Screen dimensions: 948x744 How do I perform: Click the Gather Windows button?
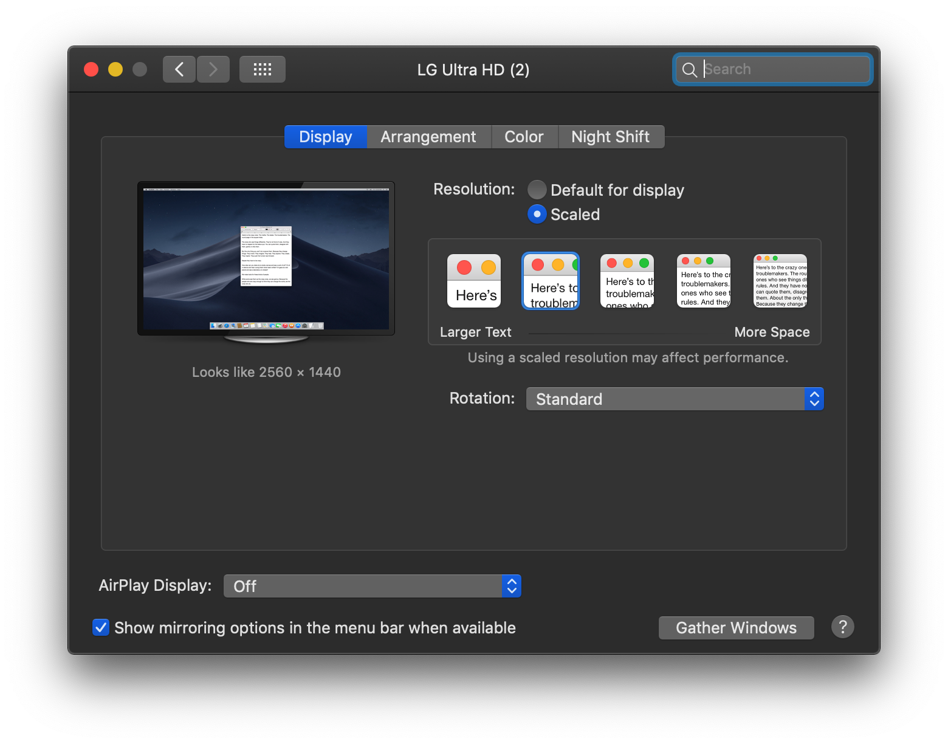click(737, 628)
